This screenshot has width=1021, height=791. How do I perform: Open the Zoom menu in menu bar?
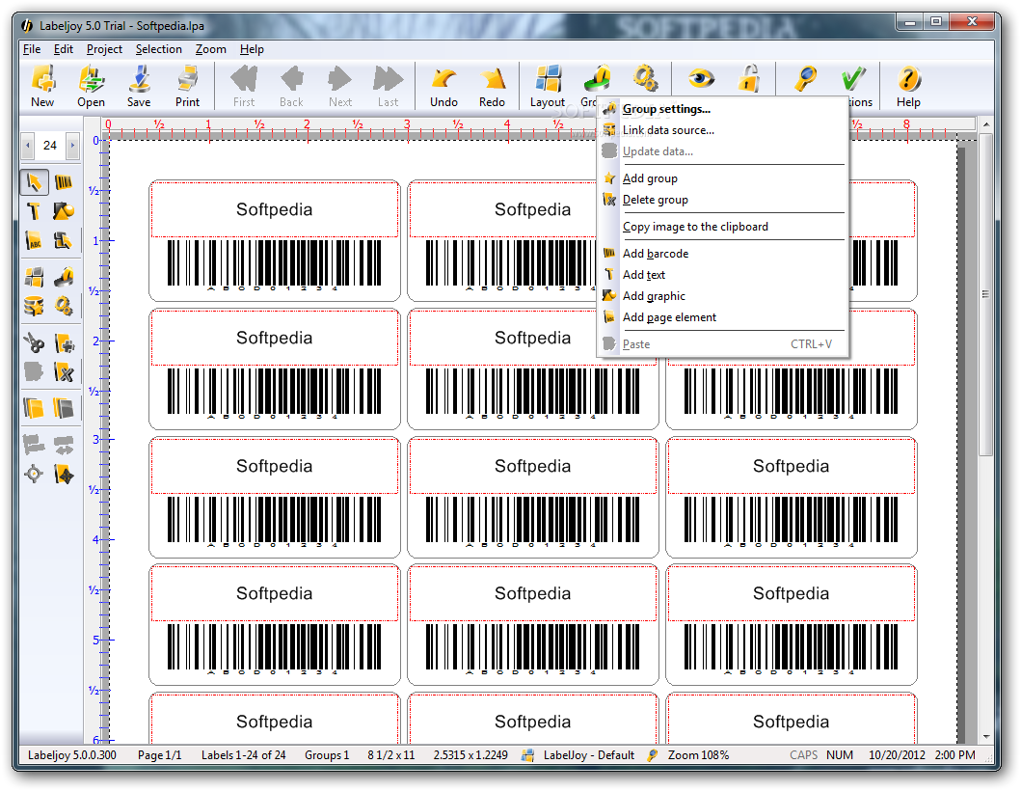[x=210, y=49]
